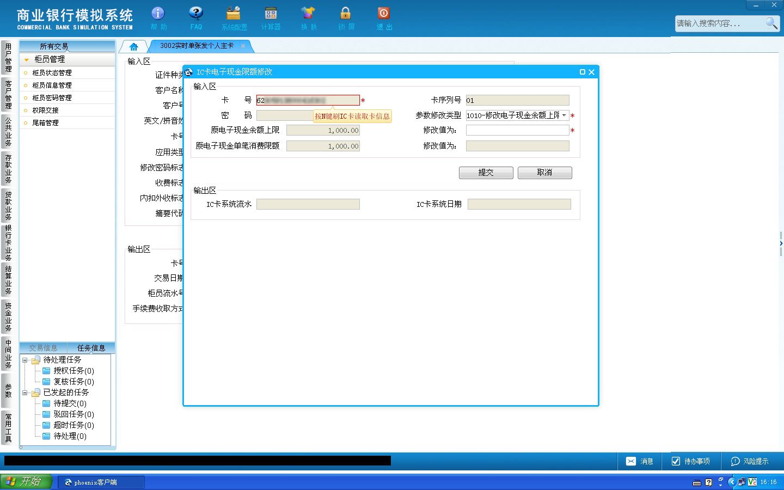Open the 公共业务 side tab
Viewport: 784px width, 490px height.
pos(8,132)
